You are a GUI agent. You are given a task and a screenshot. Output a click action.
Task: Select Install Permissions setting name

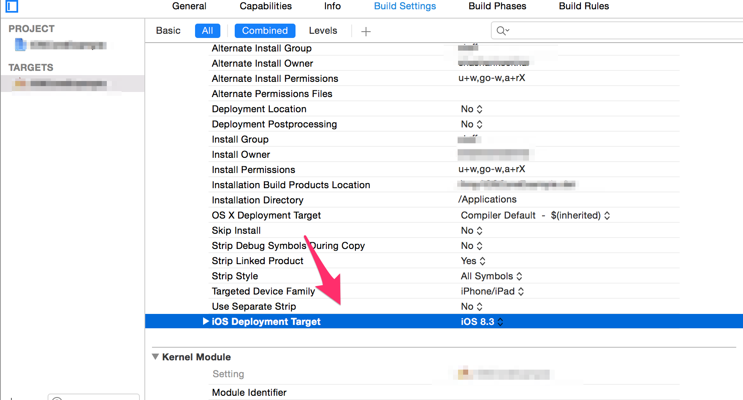(x=253, y=170)
